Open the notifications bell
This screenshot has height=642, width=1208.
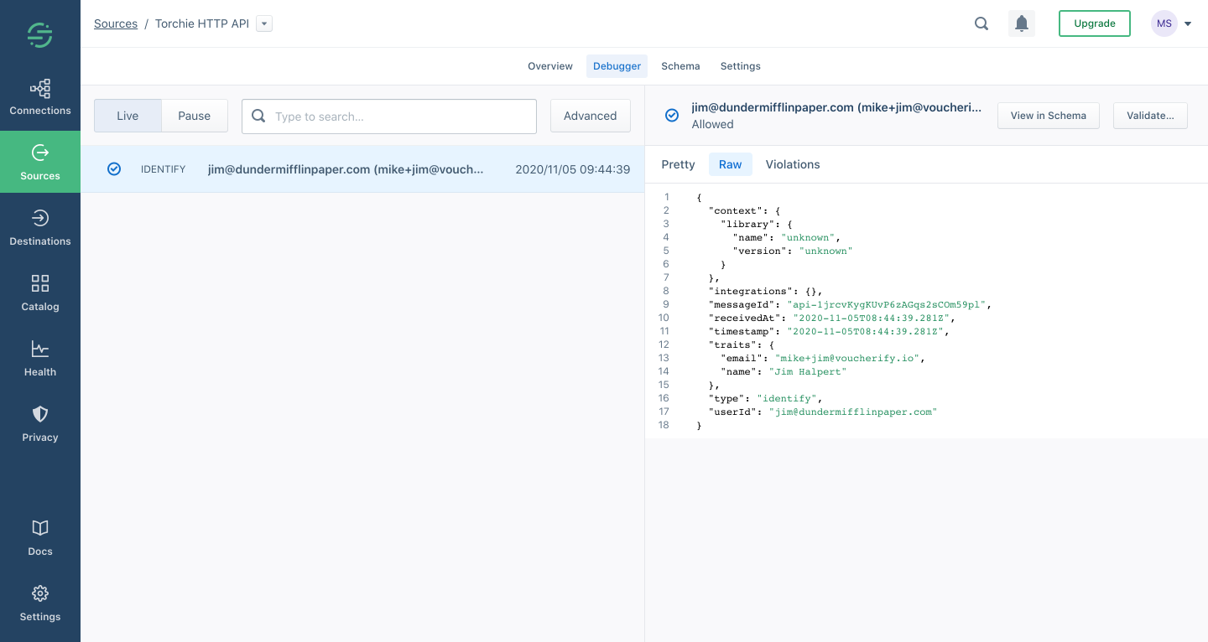coord(1021,23)
